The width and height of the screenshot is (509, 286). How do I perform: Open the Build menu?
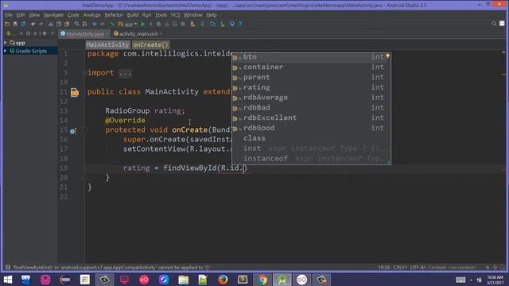click(133, 15)
